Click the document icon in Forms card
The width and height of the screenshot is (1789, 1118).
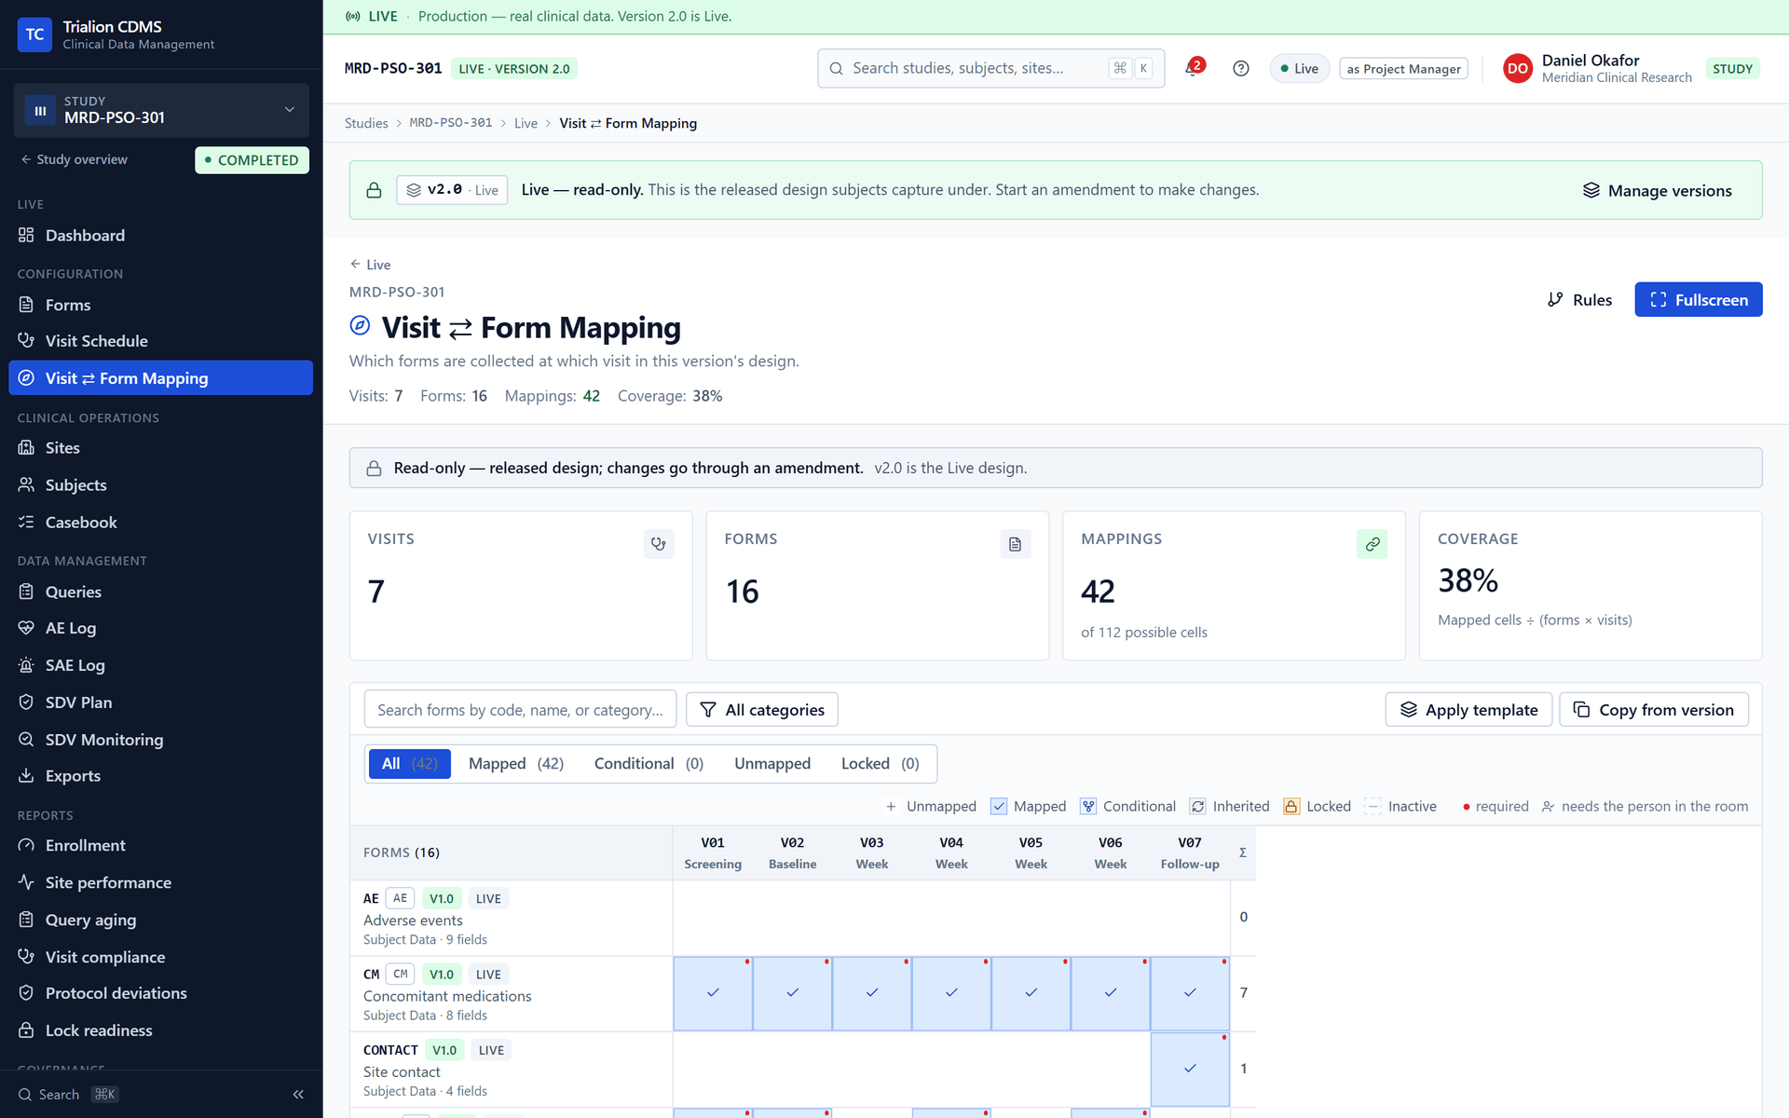[x=1015, y=544]
